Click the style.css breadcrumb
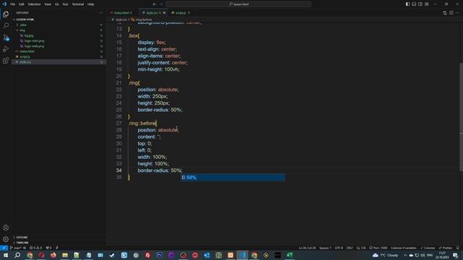 click(119, 19)
